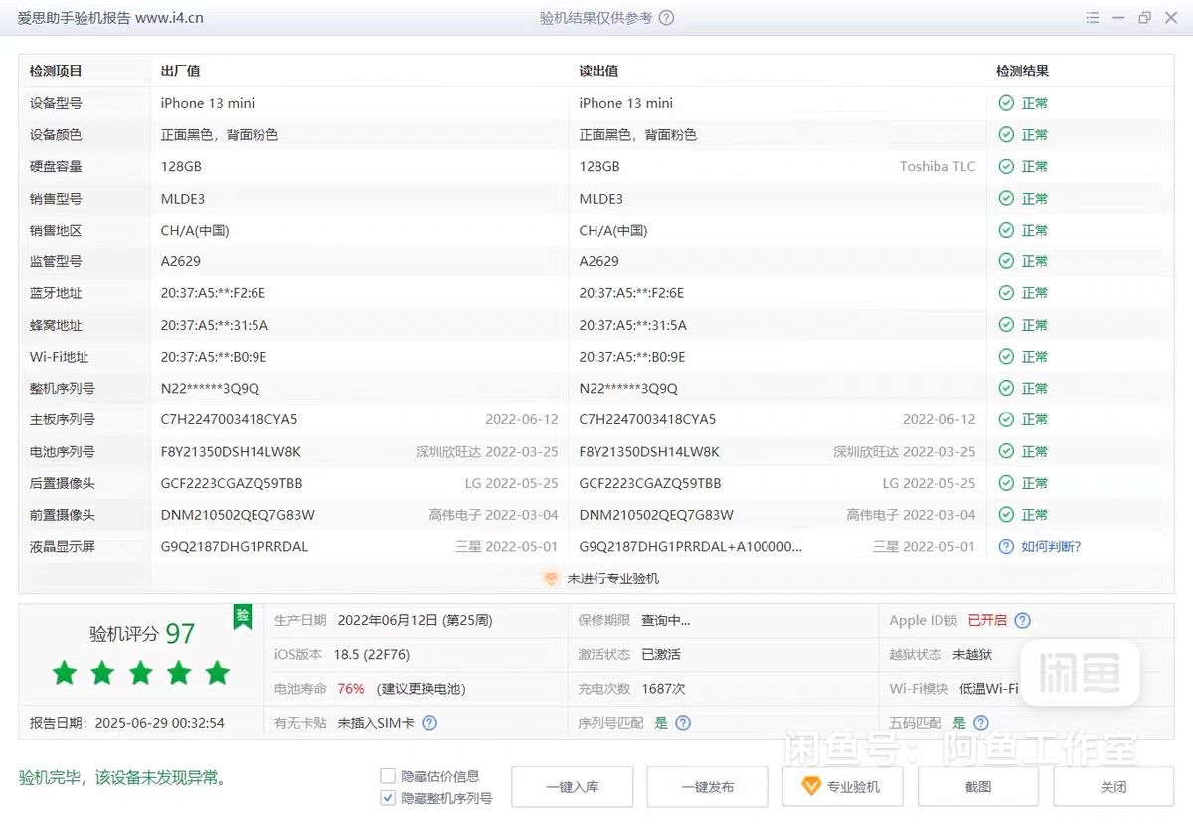The image size is (1193, 825).
Task: Open the list menu in title bar
Action: pyautogui.click(x=1093, y=18)
